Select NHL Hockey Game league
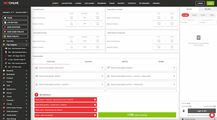217x120 pixels. [x=16, y=63]
